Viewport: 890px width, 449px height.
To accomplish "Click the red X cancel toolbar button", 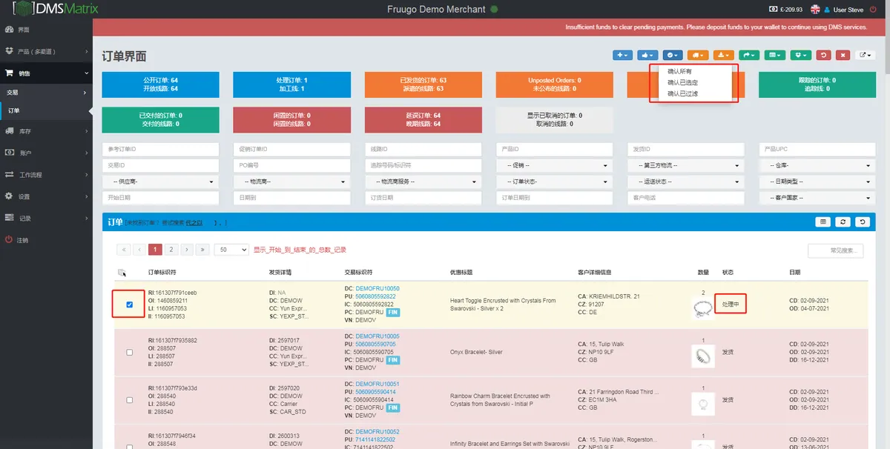I will coord(843,55).
